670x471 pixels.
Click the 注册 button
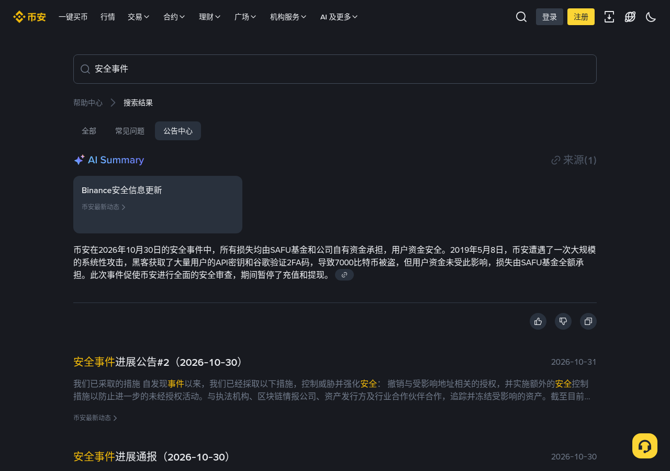coord(581,17)
